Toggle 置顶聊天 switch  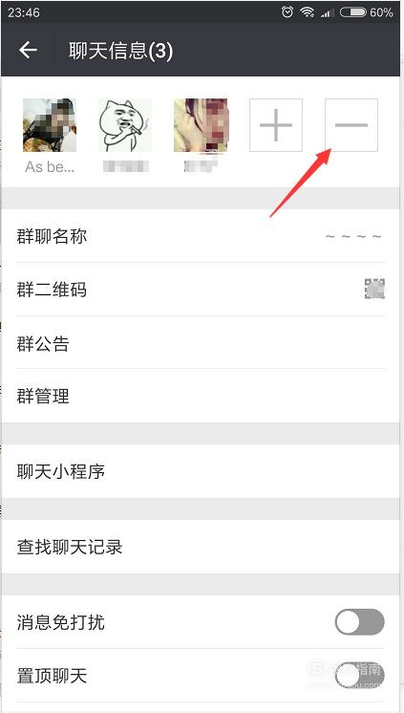pyautogui.click(x=359, y=676)
